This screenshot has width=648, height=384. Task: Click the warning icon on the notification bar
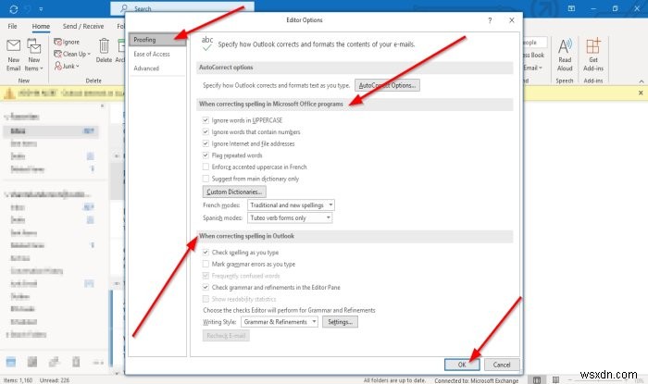point(9,93)
